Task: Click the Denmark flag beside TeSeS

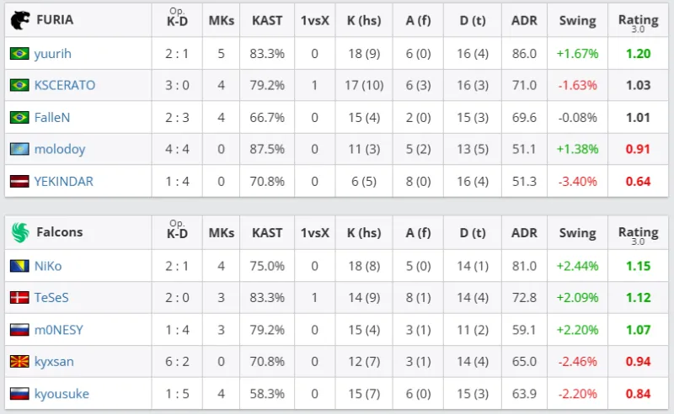Action: 19,298
